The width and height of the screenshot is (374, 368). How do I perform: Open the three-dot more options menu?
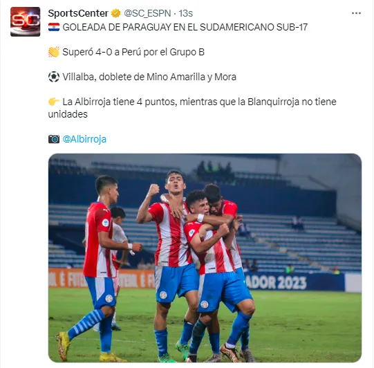pos(356,13)
